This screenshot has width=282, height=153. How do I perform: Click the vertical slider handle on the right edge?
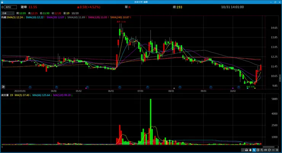(x=280, y=78)
